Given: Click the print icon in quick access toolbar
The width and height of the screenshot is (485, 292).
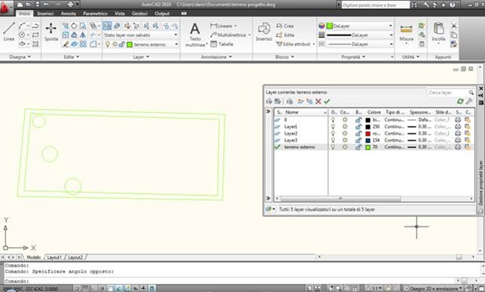Looking at the screenshot, I should tap(70, 5).
